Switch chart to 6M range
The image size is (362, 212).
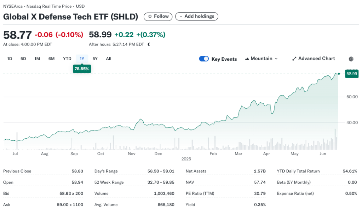pos(51,59)
